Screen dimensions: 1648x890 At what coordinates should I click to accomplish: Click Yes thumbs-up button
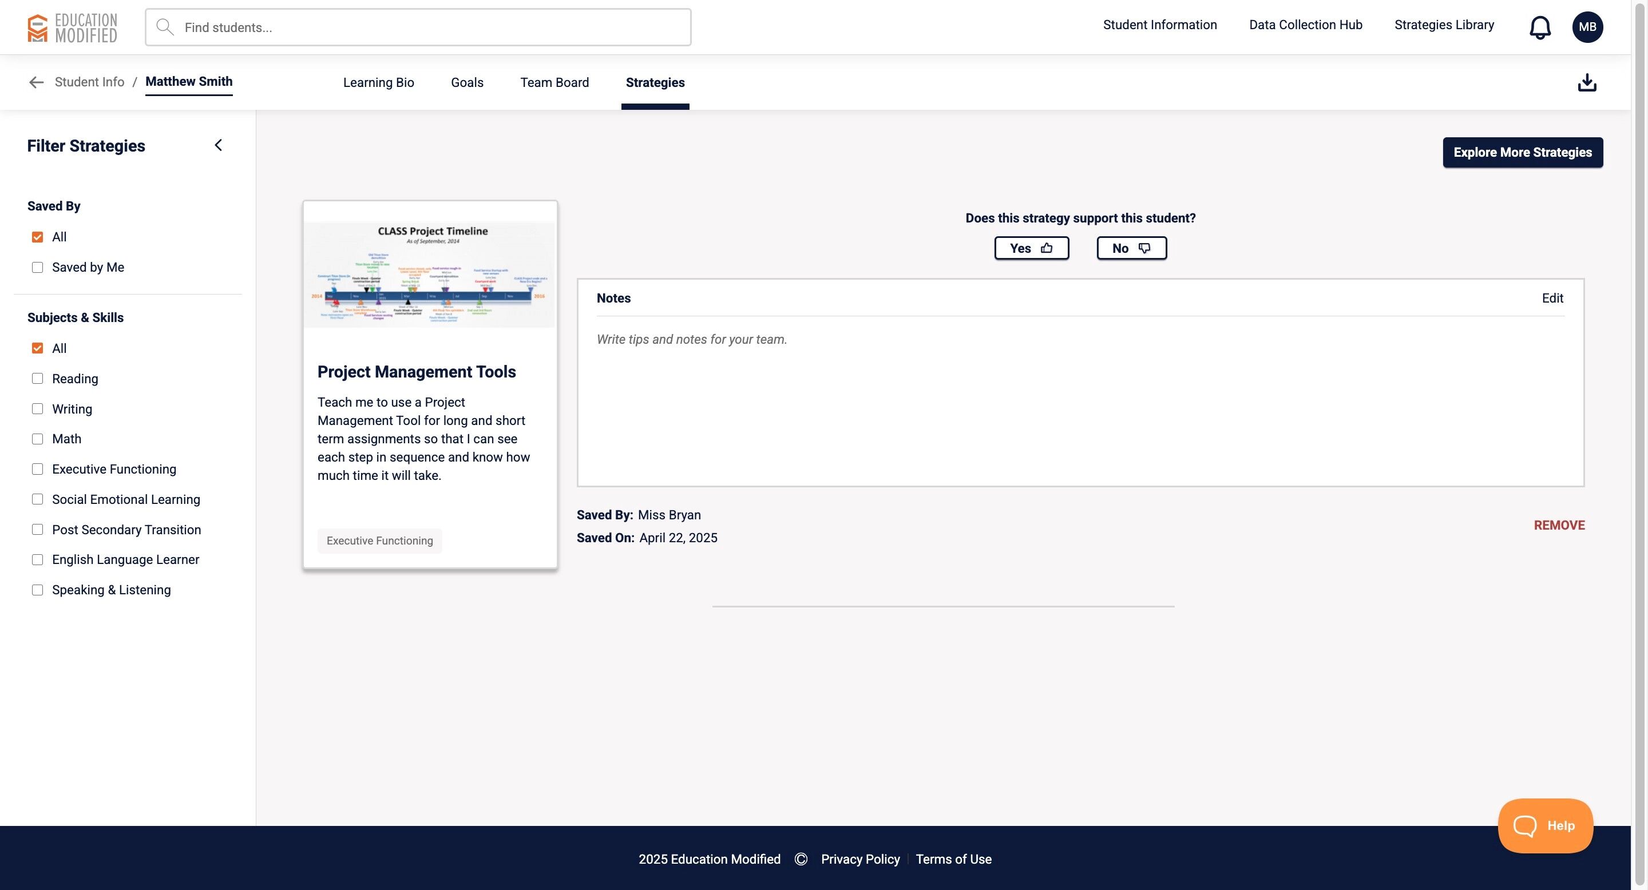coord(1031,248)
